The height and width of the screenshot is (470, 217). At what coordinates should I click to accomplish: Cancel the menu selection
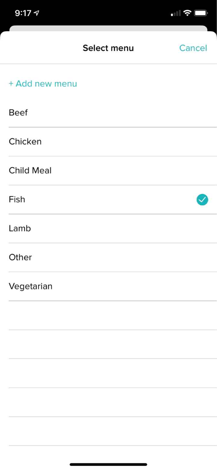pyautogui.click(x=193, y=48)
